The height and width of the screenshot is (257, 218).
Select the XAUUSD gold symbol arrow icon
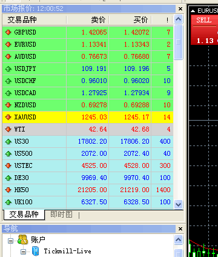8,117
